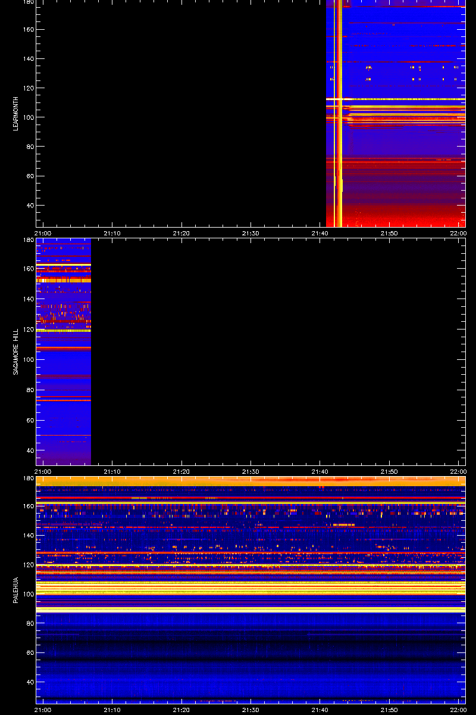
Task: Select the 21:40 time label under Learmonth plot
Action: (x=320, y=233)
